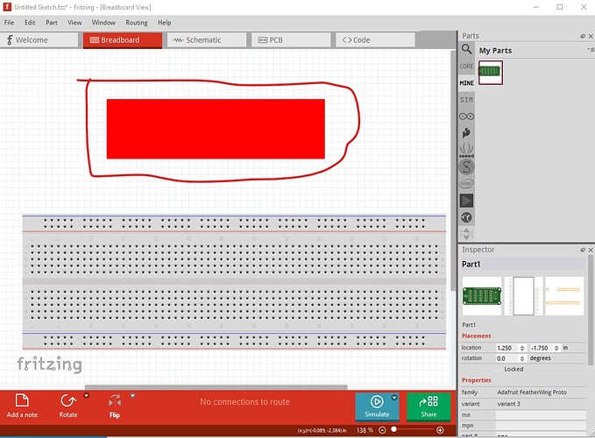
Task: Open the SIM parts bin
Action: click(466, 100)
